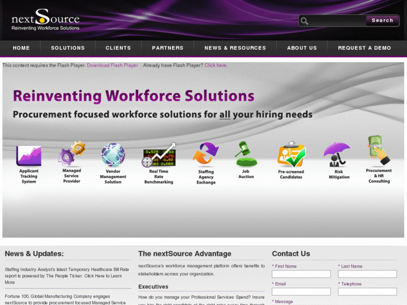
Task: Open the Solutions menu
Action: [x=68, y=48]
